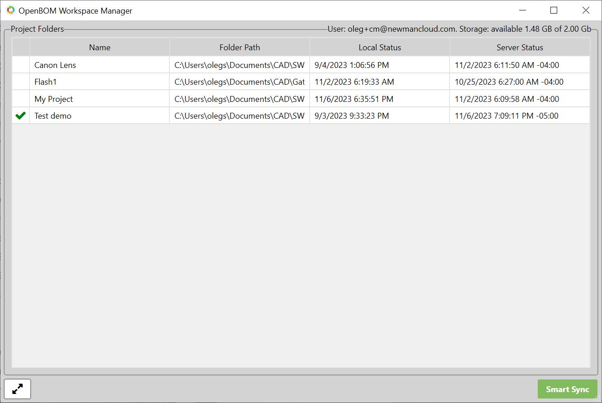Click the Smart Sync button

pyautogui.click(x=568, y=389)
